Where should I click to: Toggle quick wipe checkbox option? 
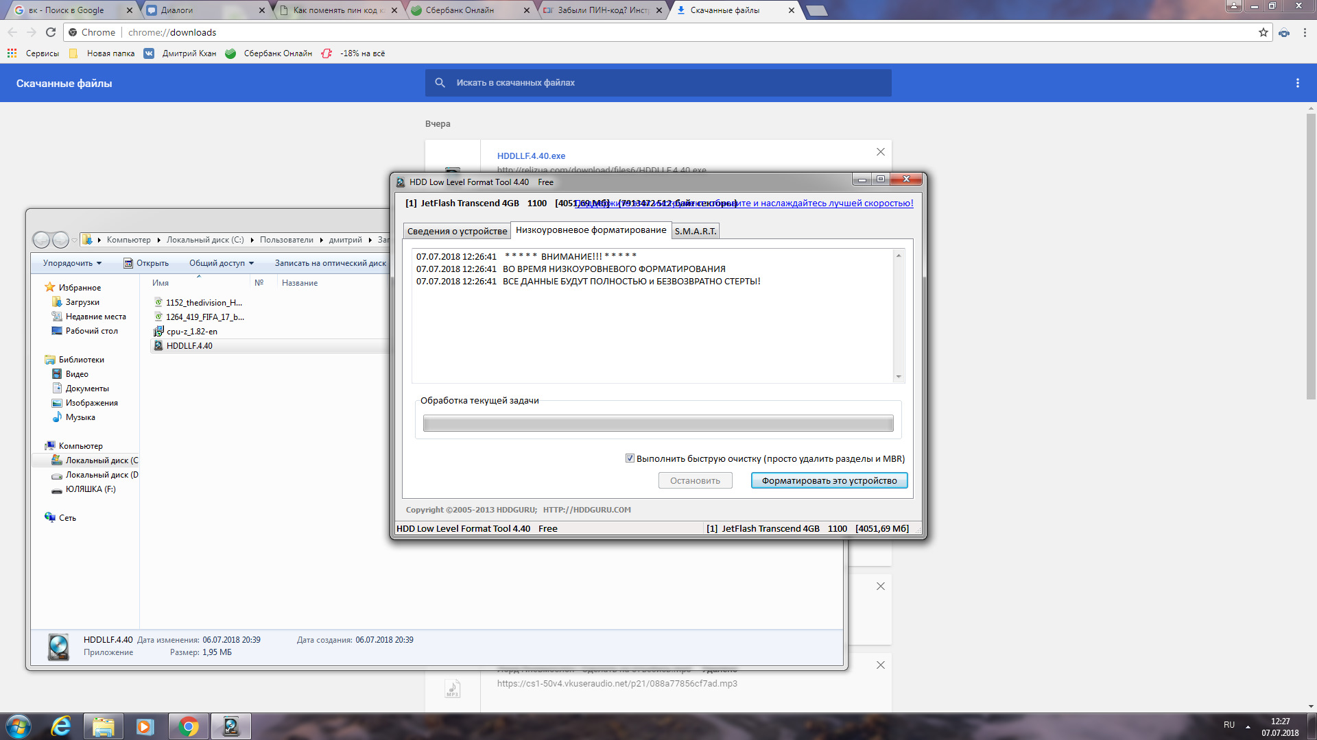tap(630, 458)
